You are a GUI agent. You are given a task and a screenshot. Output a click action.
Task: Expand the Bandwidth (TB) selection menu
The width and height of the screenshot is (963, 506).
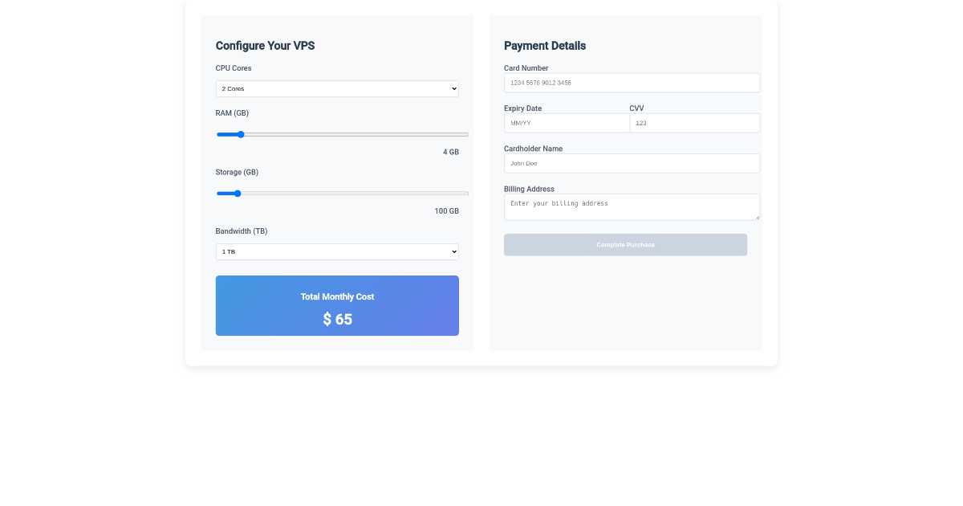tap(337, 251)
